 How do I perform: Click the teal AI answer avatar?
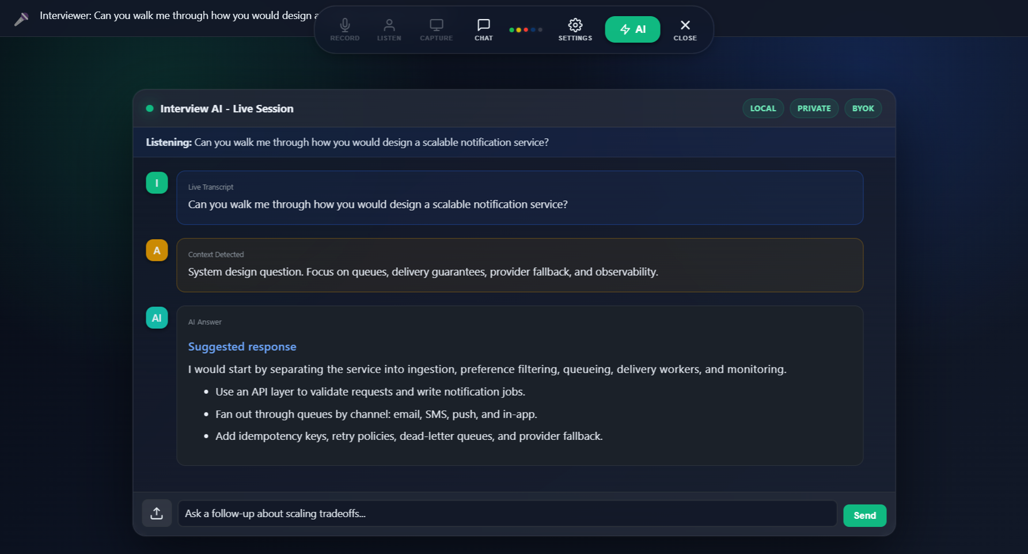pyautogui.click(x=157, y=317)
